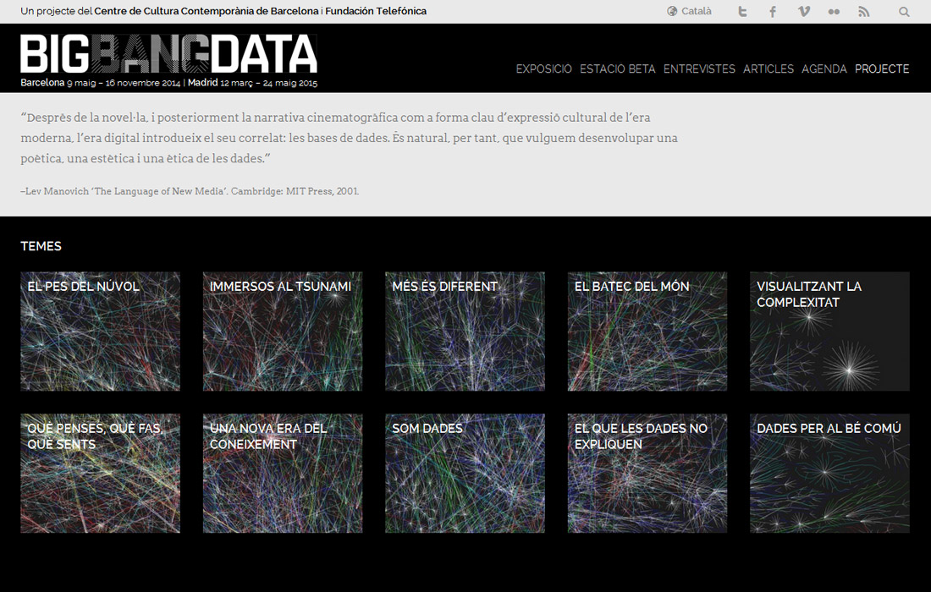Open the Immersos al tsunami theme

[x=283, y=331]
